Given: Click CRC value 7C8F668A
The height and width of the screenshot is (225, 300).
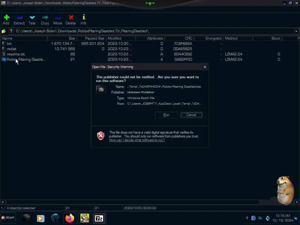Looking at the screenshot, I should coord(183,44).
